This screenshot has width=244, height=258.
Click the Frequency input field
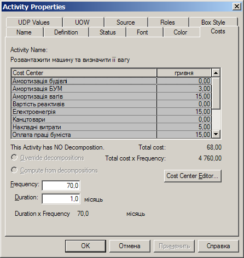[x=61, y=186]
